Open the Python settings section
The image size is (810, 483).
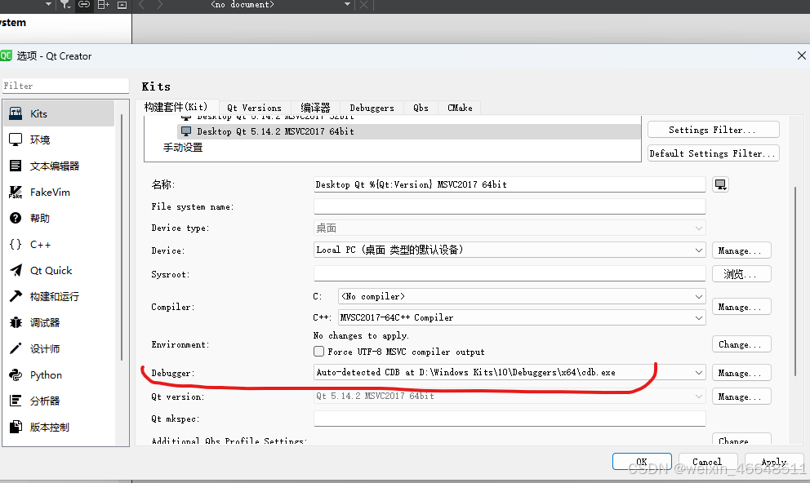[x=49, y=374]
